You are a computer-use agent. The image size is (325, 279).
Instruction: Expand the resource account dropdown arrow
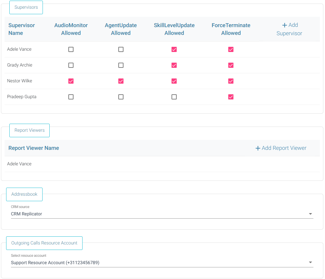tap(310, 263)
